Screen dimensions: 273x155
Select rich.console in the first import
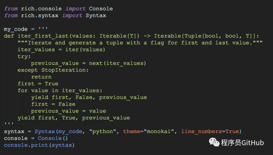pos(41,9)
